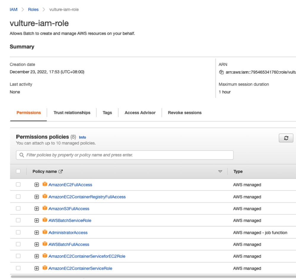296x279 pixels.
Task: Click the policy icon next to AmazonEC2ContainerServiceRole
Action: coord(45,268)
